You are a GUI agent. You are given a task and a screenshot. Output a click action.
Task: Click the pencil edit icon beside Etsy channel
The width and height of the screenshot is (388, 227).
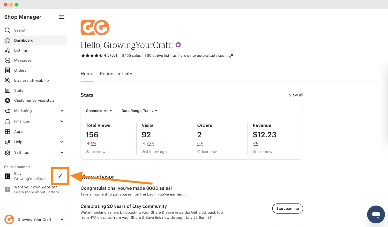[60, 176]
